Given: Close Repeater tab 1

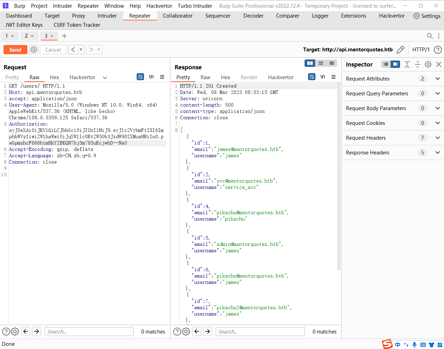Looking at the screenshot, I should tap(13, 36).
